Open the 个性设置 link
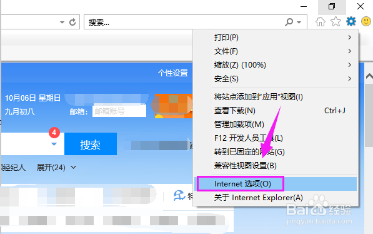This screenshot has height=234, width=373. (x=173, y=73)
